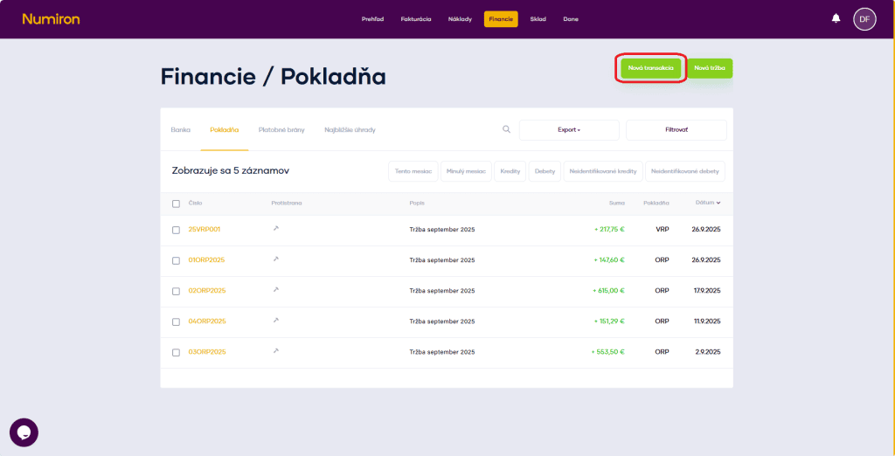This screenshot has width=895, height=456.
Task: Open transaction link 04ORP2025
Action: pyautogui.click(x=207, y=321)
